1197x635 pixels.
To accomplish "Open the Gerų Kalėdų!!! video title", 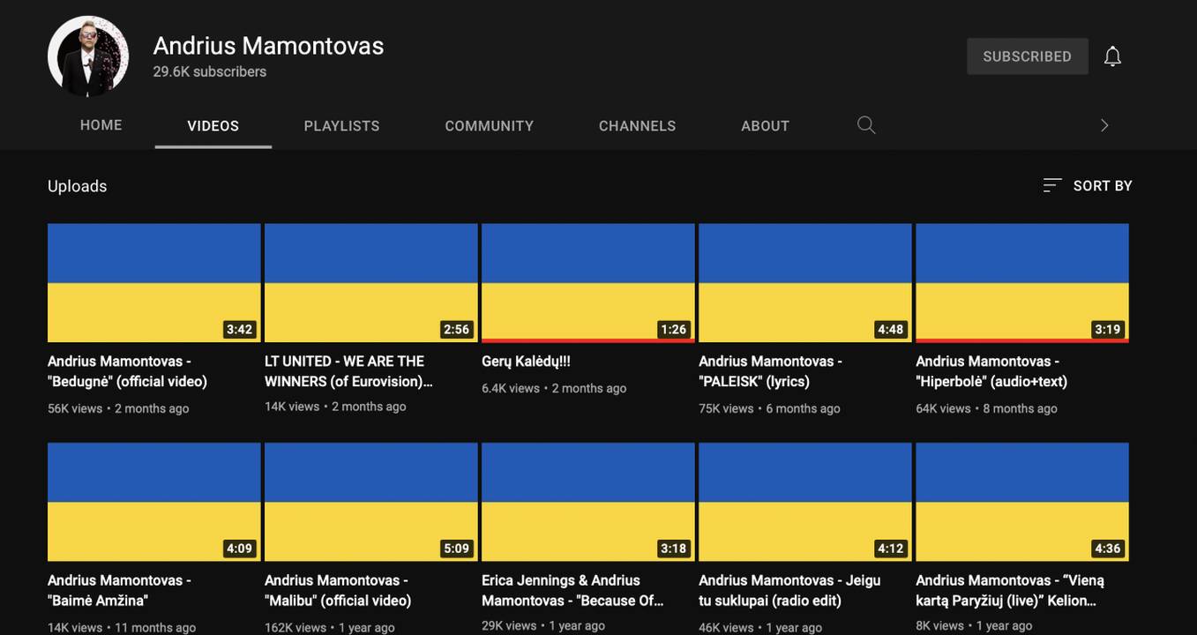I will click(527, 362).
